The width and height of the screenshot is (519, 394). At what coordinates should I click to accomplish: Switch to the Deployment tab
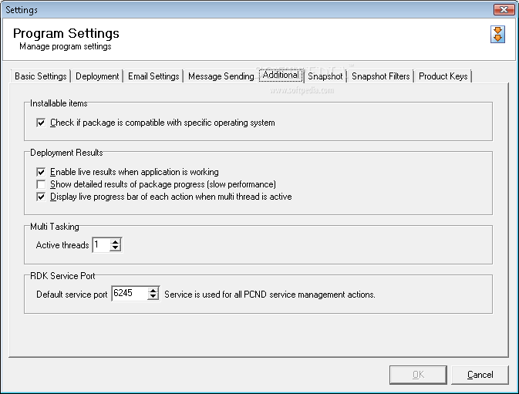tap(97, 76)
